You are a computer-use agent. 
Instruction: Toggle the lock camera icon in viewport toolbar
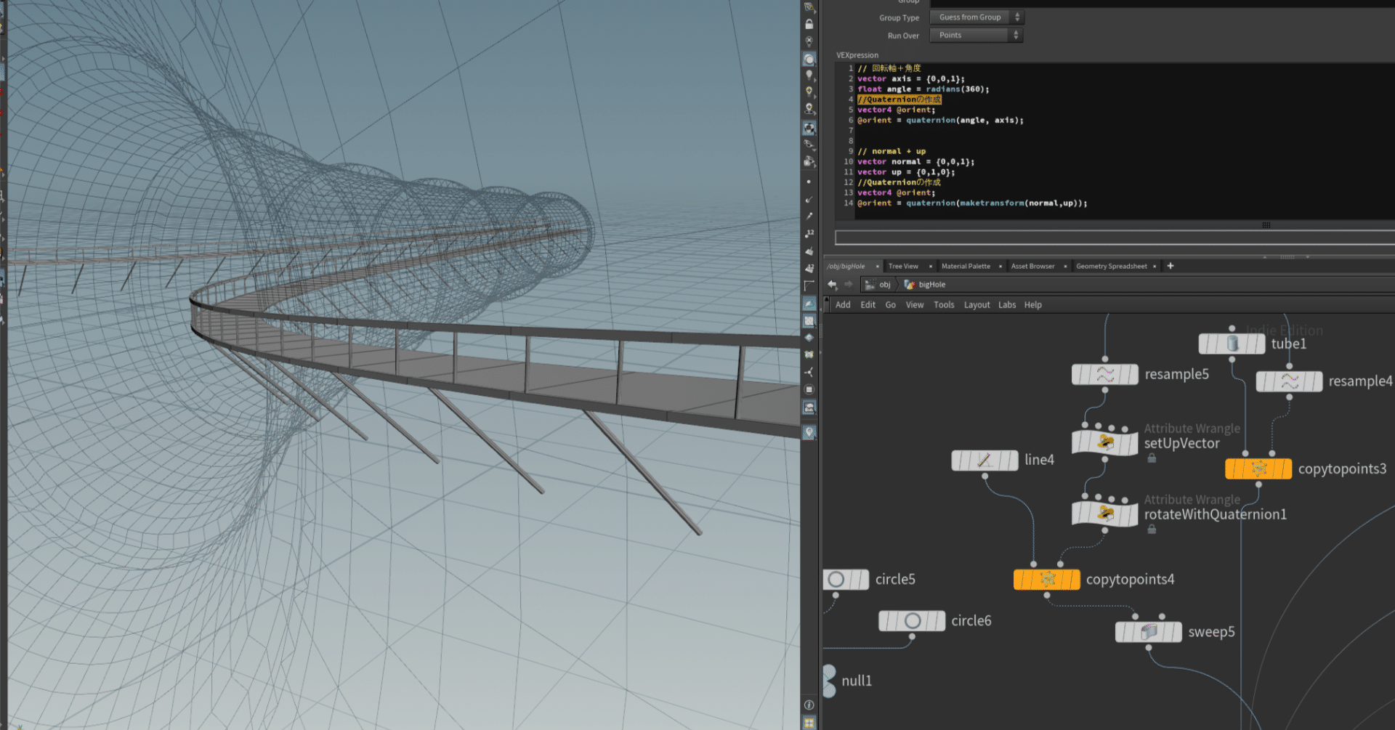point(809,24)
